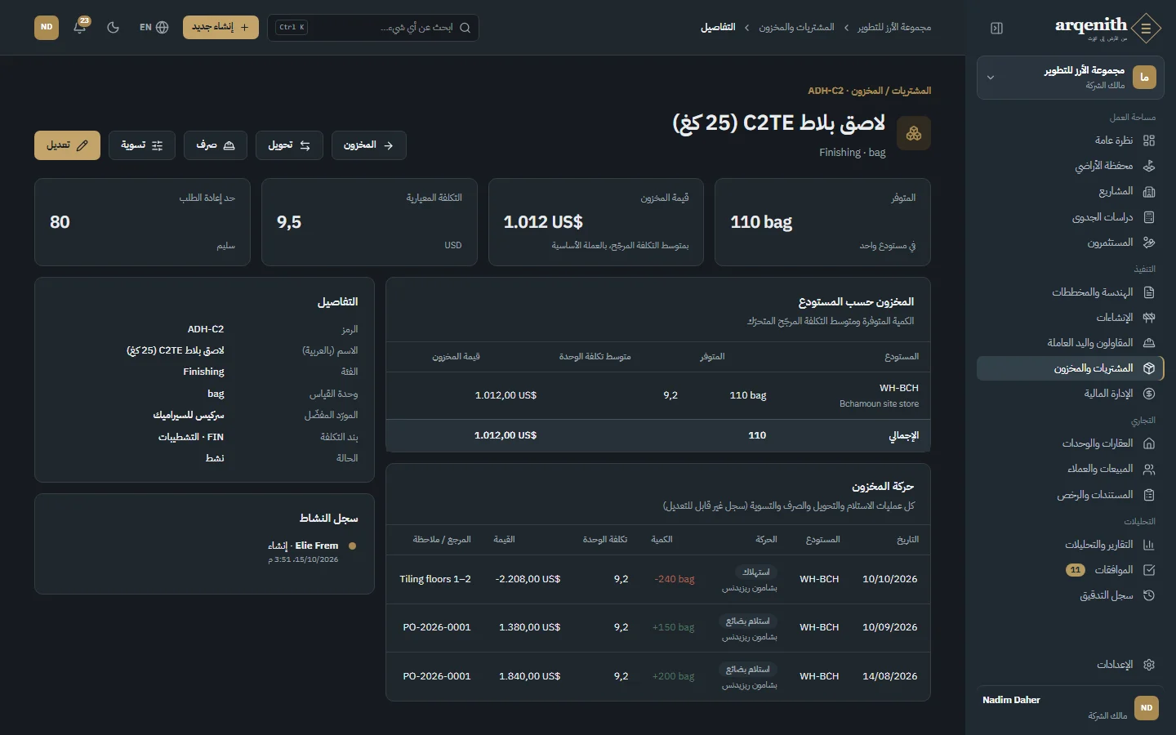Toggle dark mode moon icon
1176x735 pixels.
pyautogui.click(x=114, y=27)
